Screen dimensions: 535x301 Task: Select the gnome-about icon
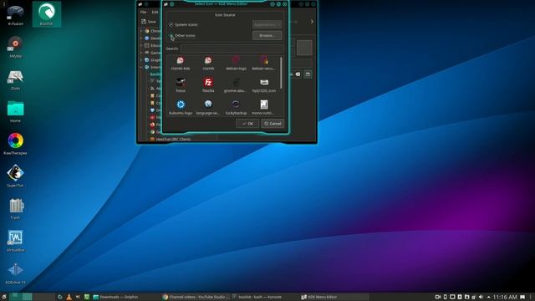pyautogui.click(x=236, y=85)
